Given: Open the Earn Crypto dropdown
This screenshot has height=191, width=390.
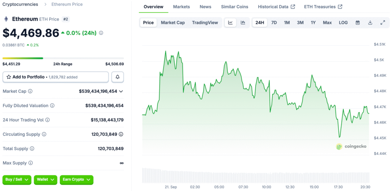Looking at the screenshot, I should pyautogui.click(x=77, y=180).
